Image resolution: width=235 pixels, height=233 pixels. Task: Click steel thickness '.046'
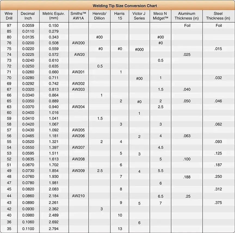[218, 101]
